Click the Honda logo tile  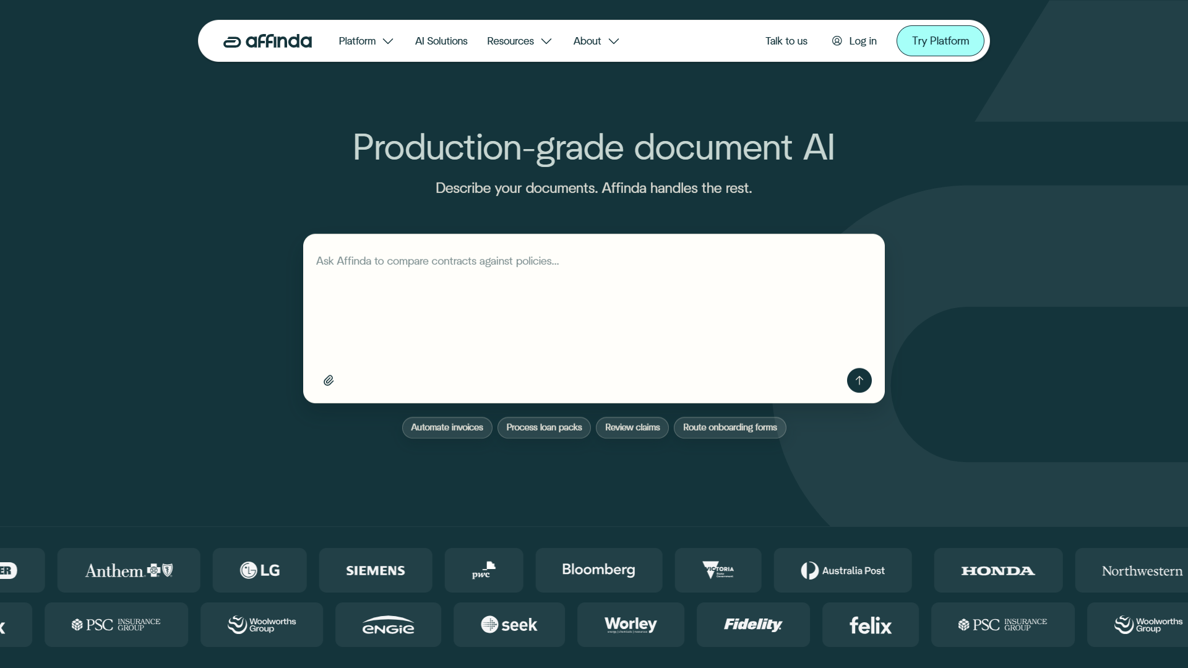[x=998, y=570]
